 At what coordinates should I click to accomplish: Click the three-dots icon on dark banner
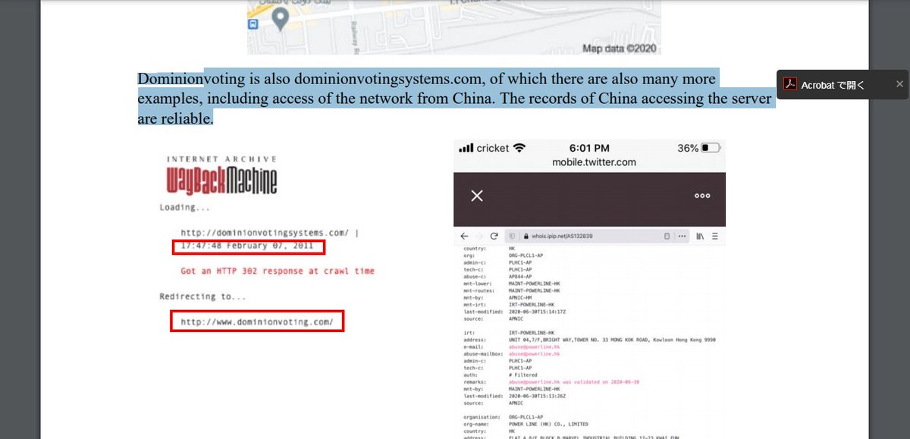(702, 196)
